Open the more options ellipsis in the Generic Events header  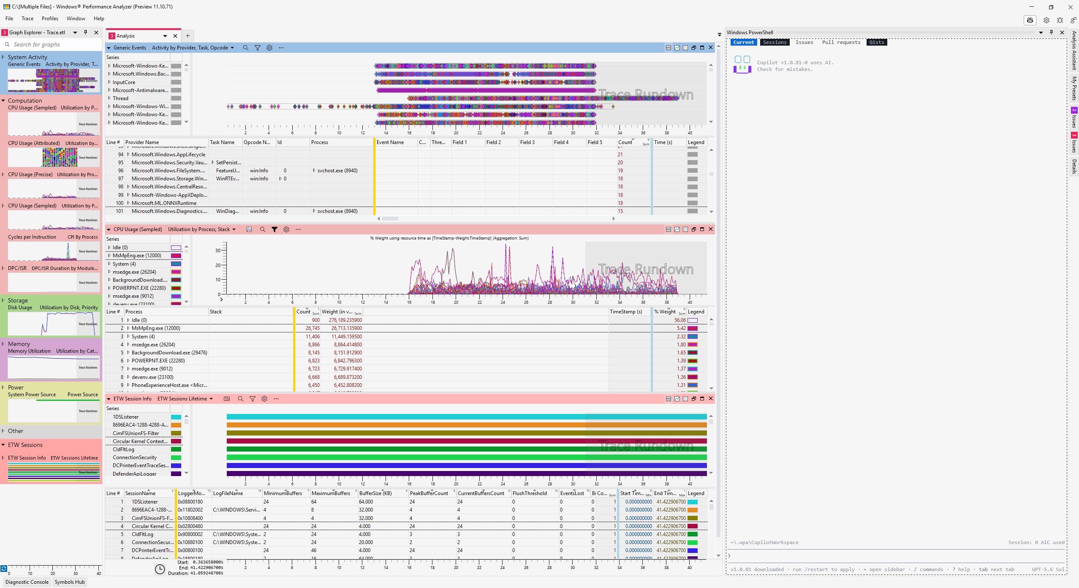point(281,48)
